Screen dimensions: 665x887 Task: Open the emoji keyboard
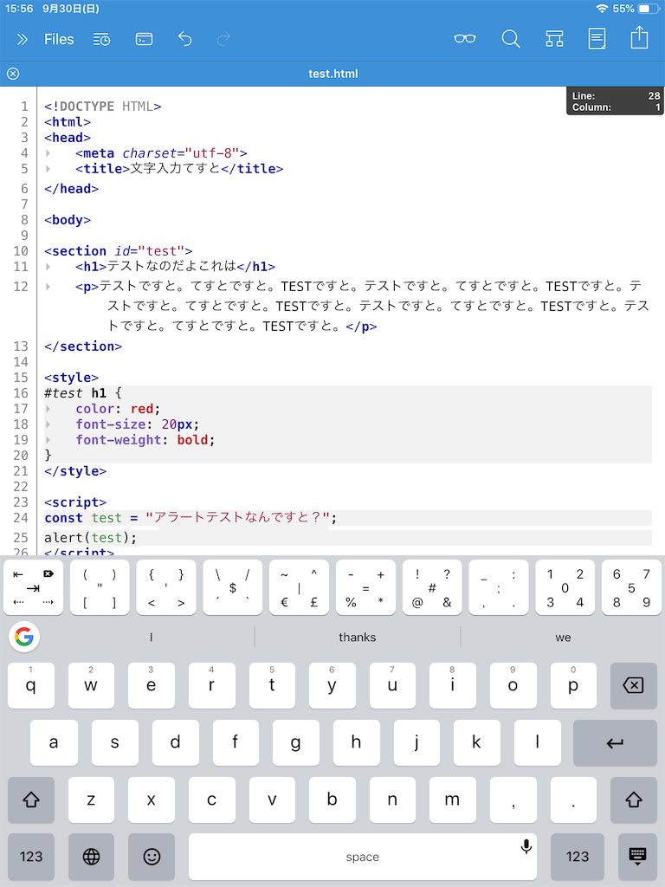click(x=152, y=857)
